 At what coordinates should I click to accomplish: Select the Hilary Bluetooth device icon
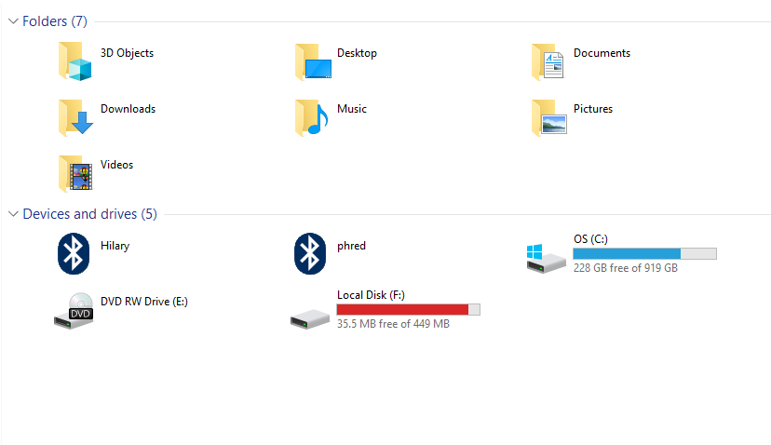[x=74, y=254]
